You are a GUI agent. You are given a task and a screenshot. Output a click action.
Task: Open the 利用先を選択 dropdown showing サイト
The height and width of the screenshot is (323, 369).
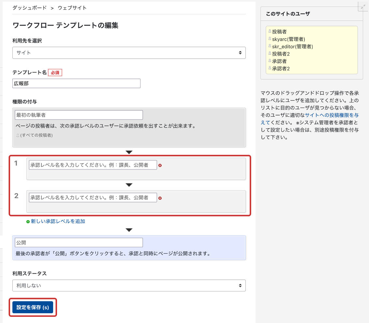pos(129,53)
